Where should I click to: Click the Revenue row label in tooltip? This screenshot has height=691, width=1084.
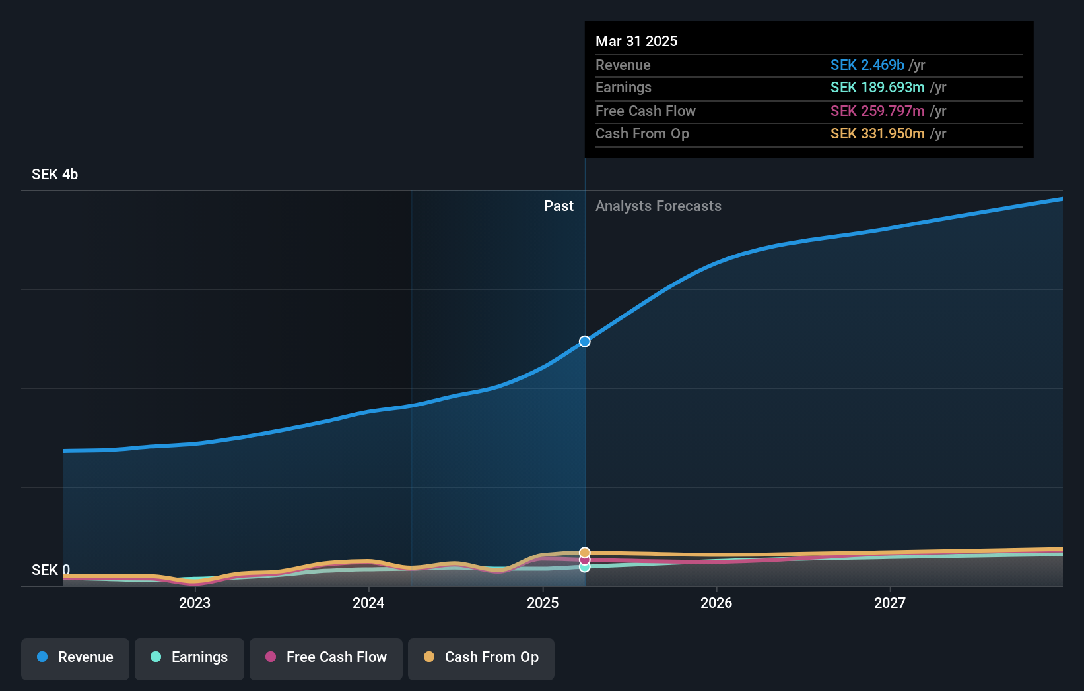pos(623,65)
